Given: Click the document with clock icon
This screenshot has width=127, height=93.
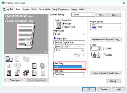Looking at the screenshot, I should pyautogui.click(x=35, y=73).
